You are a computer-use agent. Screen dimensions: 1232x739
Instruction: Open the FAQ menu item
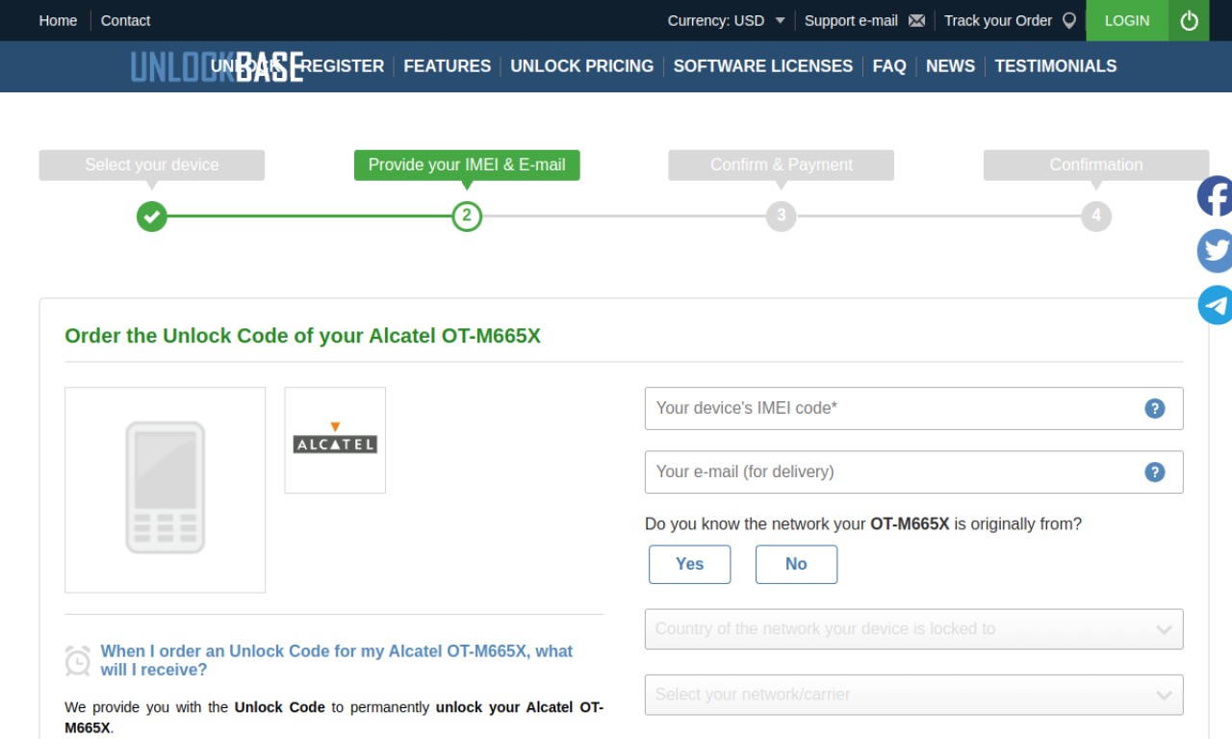coord(889,66)
